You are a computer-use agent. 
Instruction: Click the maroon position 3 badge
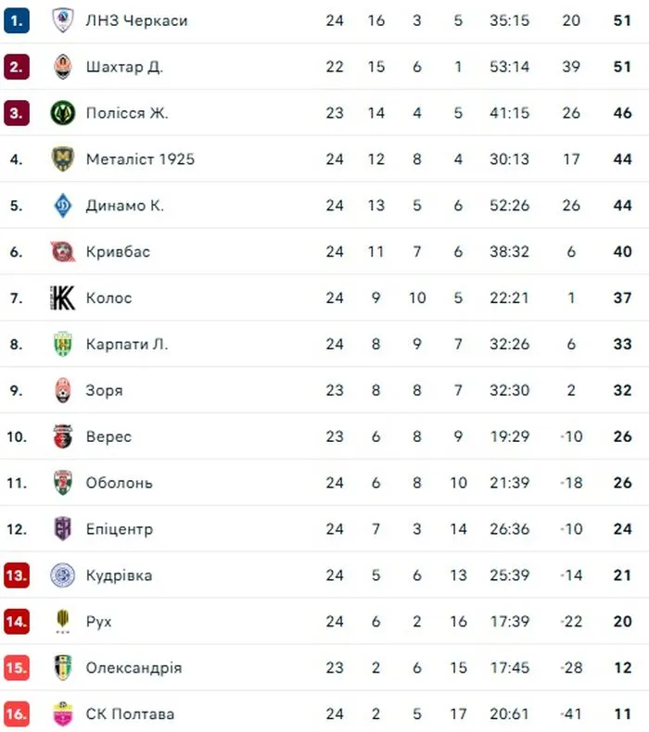point(16,112)
